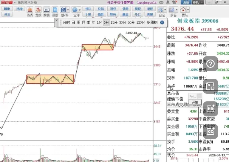Image resolution: width=229 pixels, height=162 pixels.
Task: Expand the 全球 dropdown arrow
Action: click(x=80, y=10)
